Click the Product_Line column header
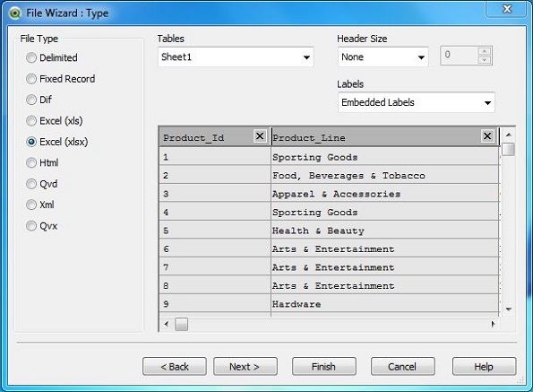The image size is (533, 392). point(385,136)
